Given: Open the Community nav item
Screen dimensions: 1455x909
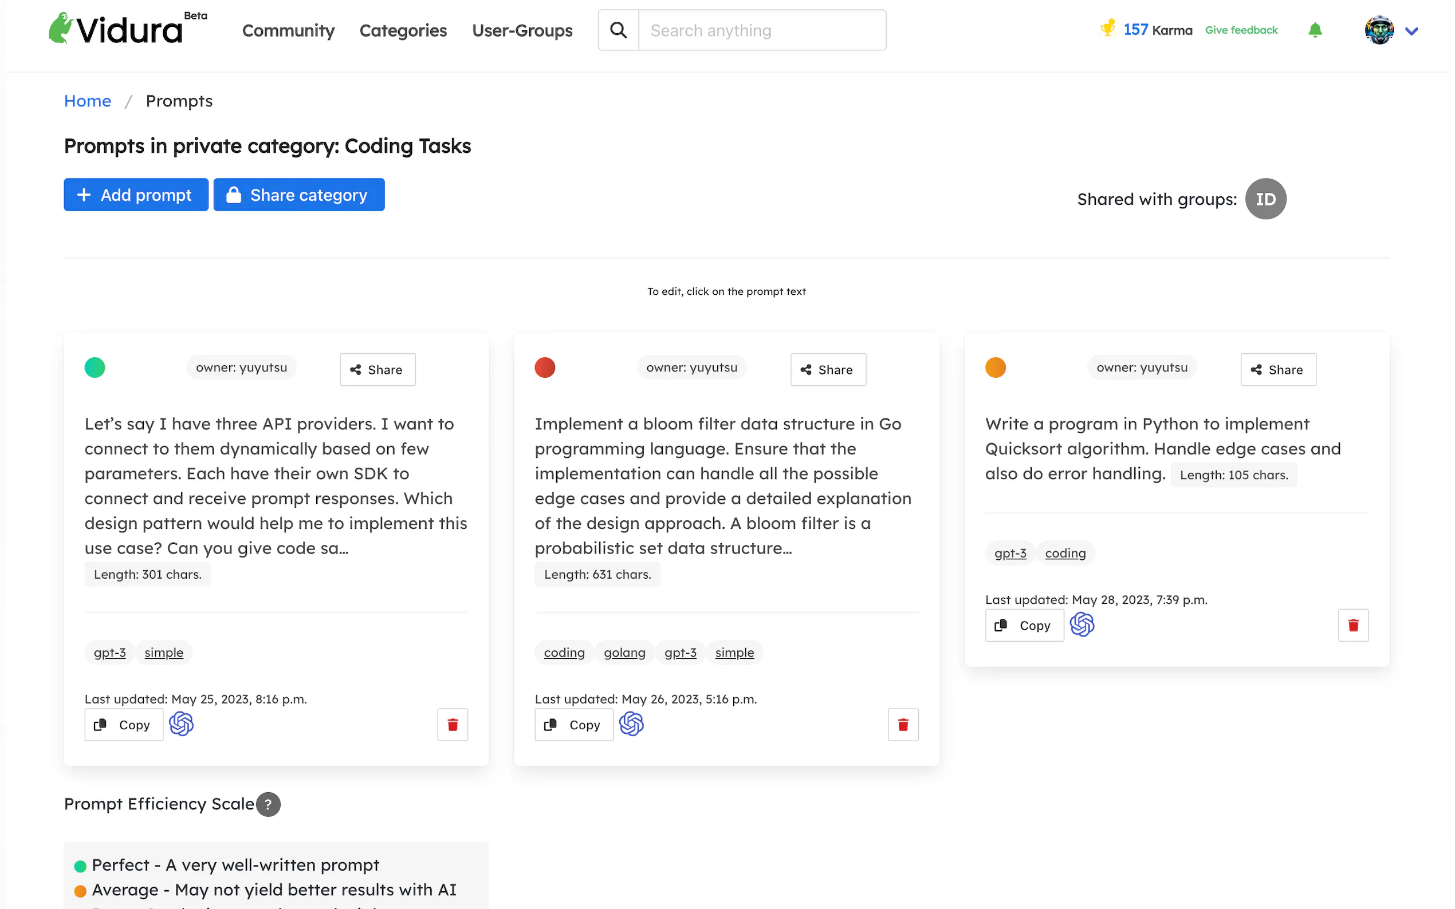Looking at the screenshot, I should click(288, 30).
